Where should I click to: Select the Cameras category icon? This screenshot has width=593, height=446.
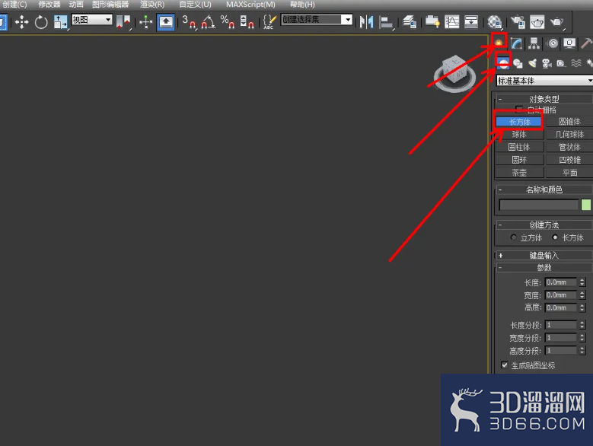(x=547, y=63)
